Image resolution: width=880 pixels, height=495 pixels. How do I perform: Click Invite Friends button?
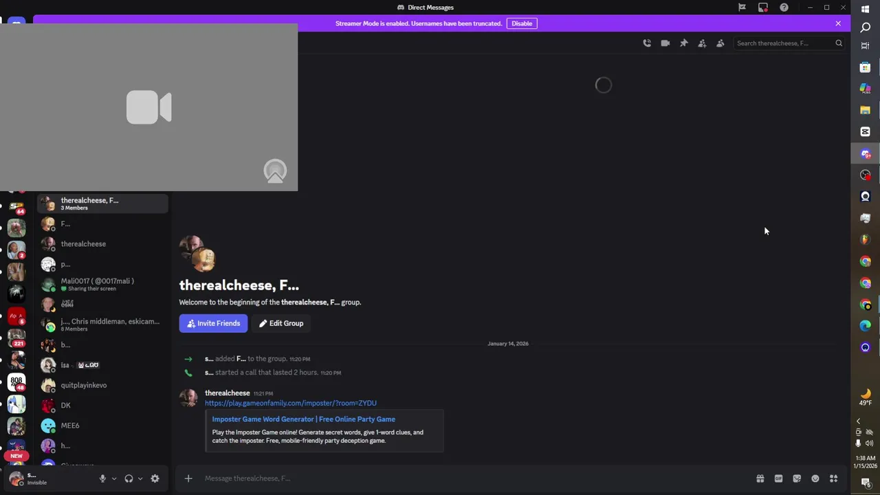[213, 323]
